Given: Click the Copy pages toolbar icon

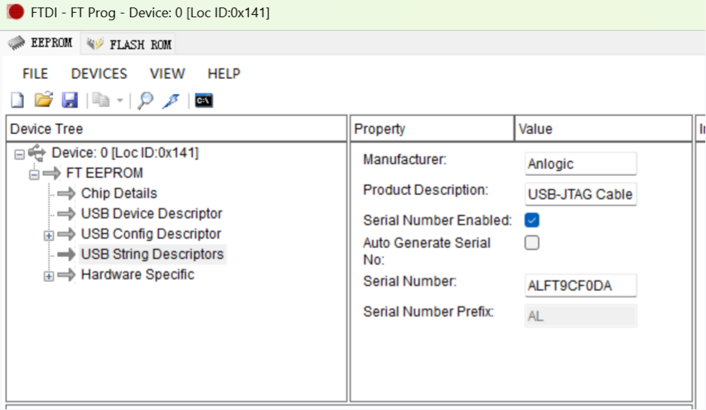Looking at the screenshot, I should [101, 100].
